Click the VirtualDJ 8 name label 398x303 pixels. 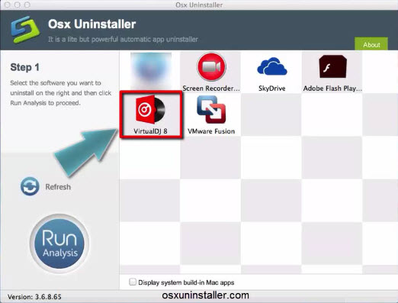[150, 131]
